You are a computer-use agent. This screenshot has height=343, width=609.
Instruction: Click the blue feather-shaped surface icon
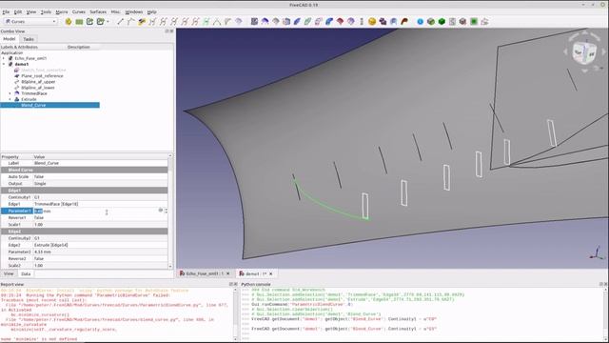297,22
